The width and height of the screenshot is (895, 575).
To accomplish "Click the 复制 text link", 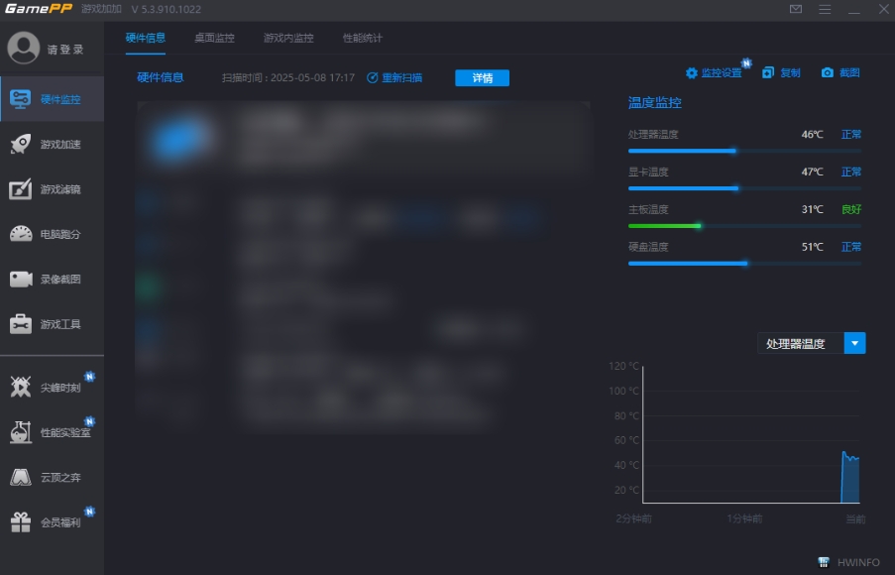I will click(791, 72).
